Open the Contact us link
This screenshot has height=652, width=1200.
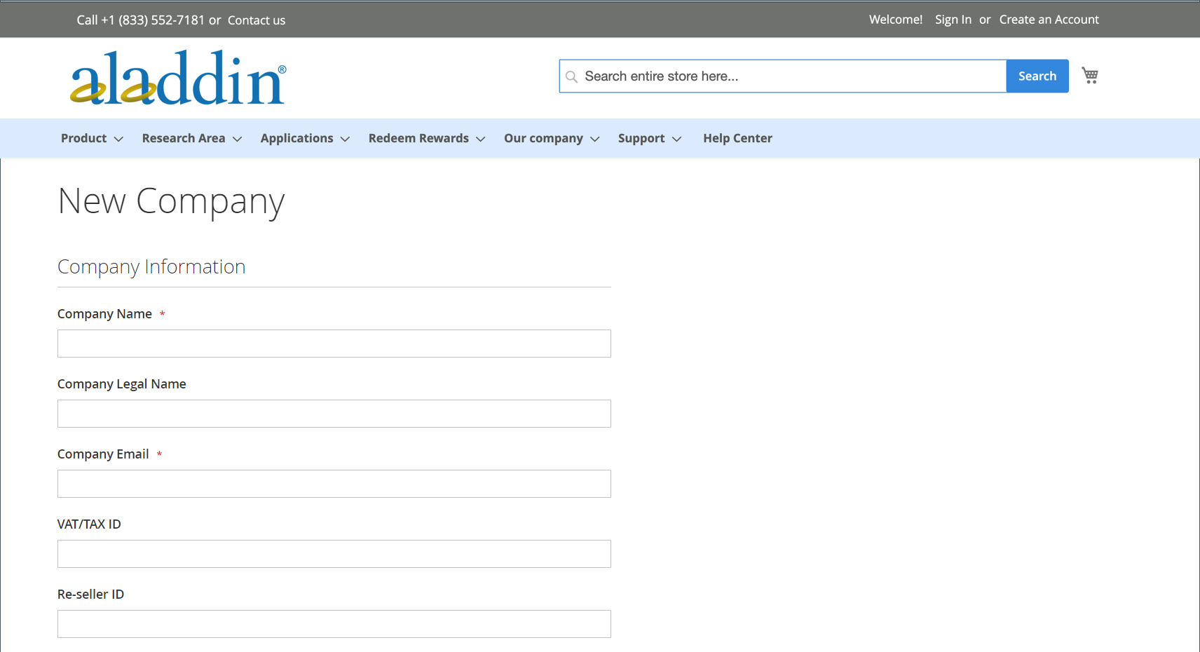(x=257, y=20)
